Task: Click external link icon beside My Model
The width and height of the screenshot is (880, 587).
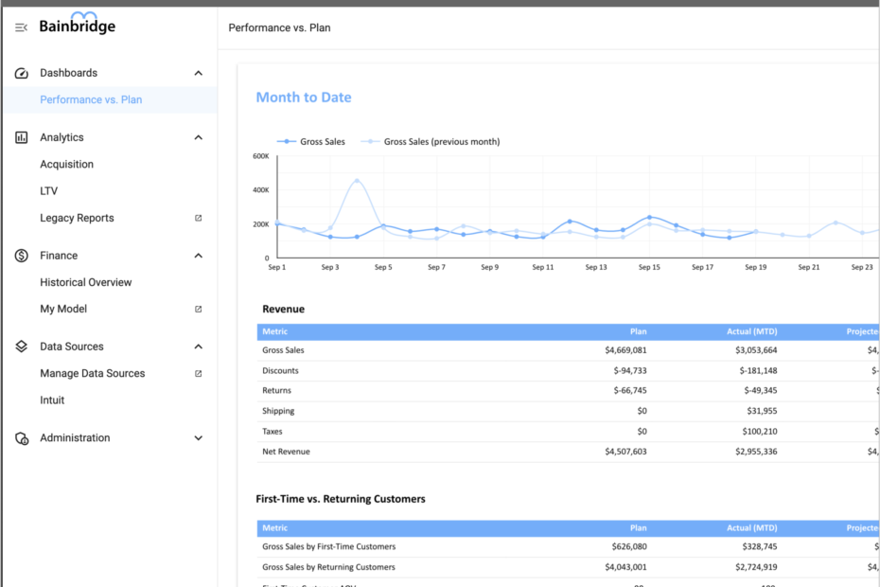Action: pos(198,309)
